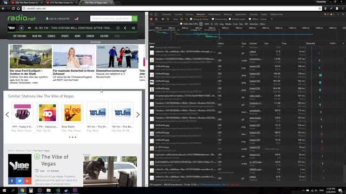346x194 pixels.
Task: Open File Explorer from the taskbar
Action: coord(49,190)
